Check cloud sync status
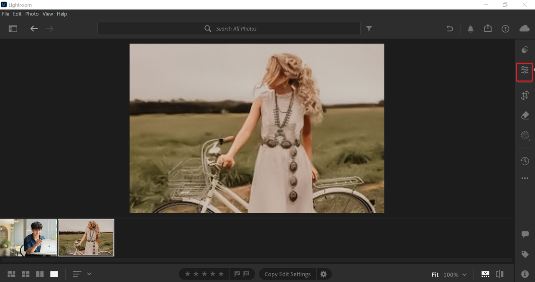Screen dimensions: 535x282 pos(524,28)
